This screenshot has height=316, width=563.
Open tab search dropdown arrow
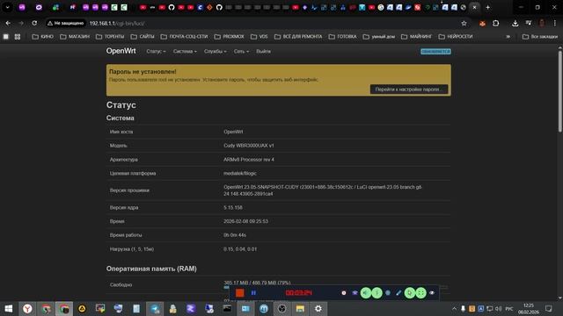pyautogui.click(x=7, y=7)
